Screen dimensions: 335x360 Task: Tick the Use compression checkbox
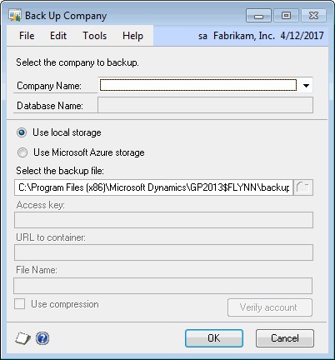point(20,304)
